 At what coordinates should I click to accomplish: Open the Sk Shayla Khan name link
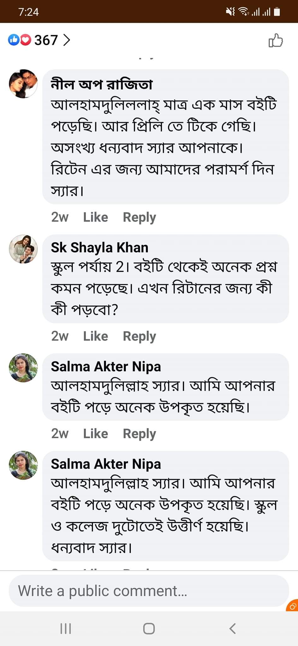click(x=99, y=248)
